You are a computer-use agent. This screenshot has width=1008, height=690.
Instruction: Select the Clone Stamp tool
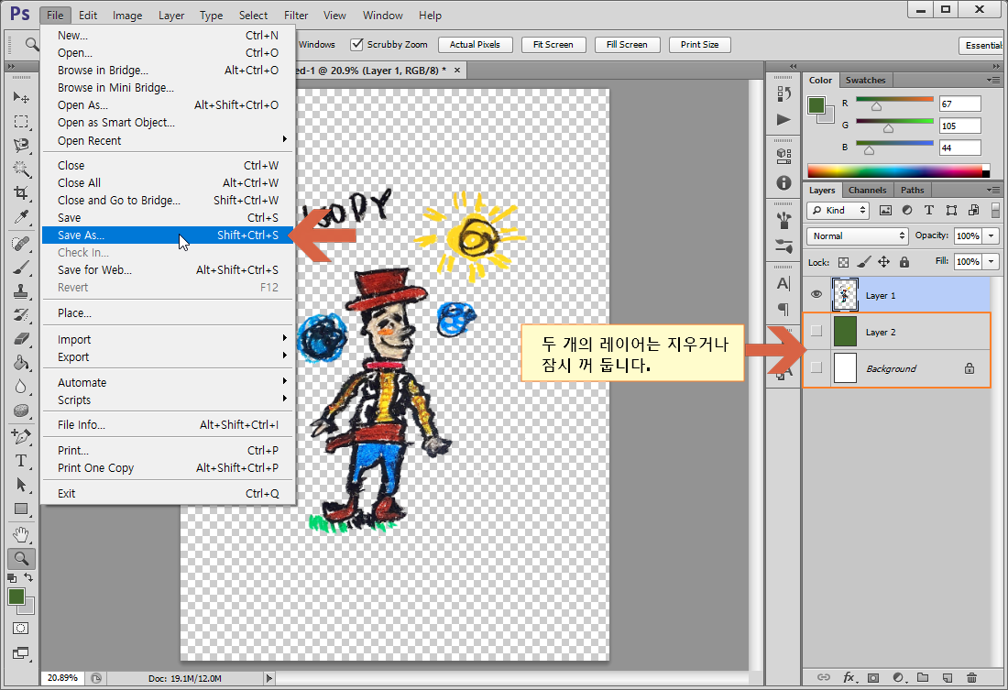21,291
